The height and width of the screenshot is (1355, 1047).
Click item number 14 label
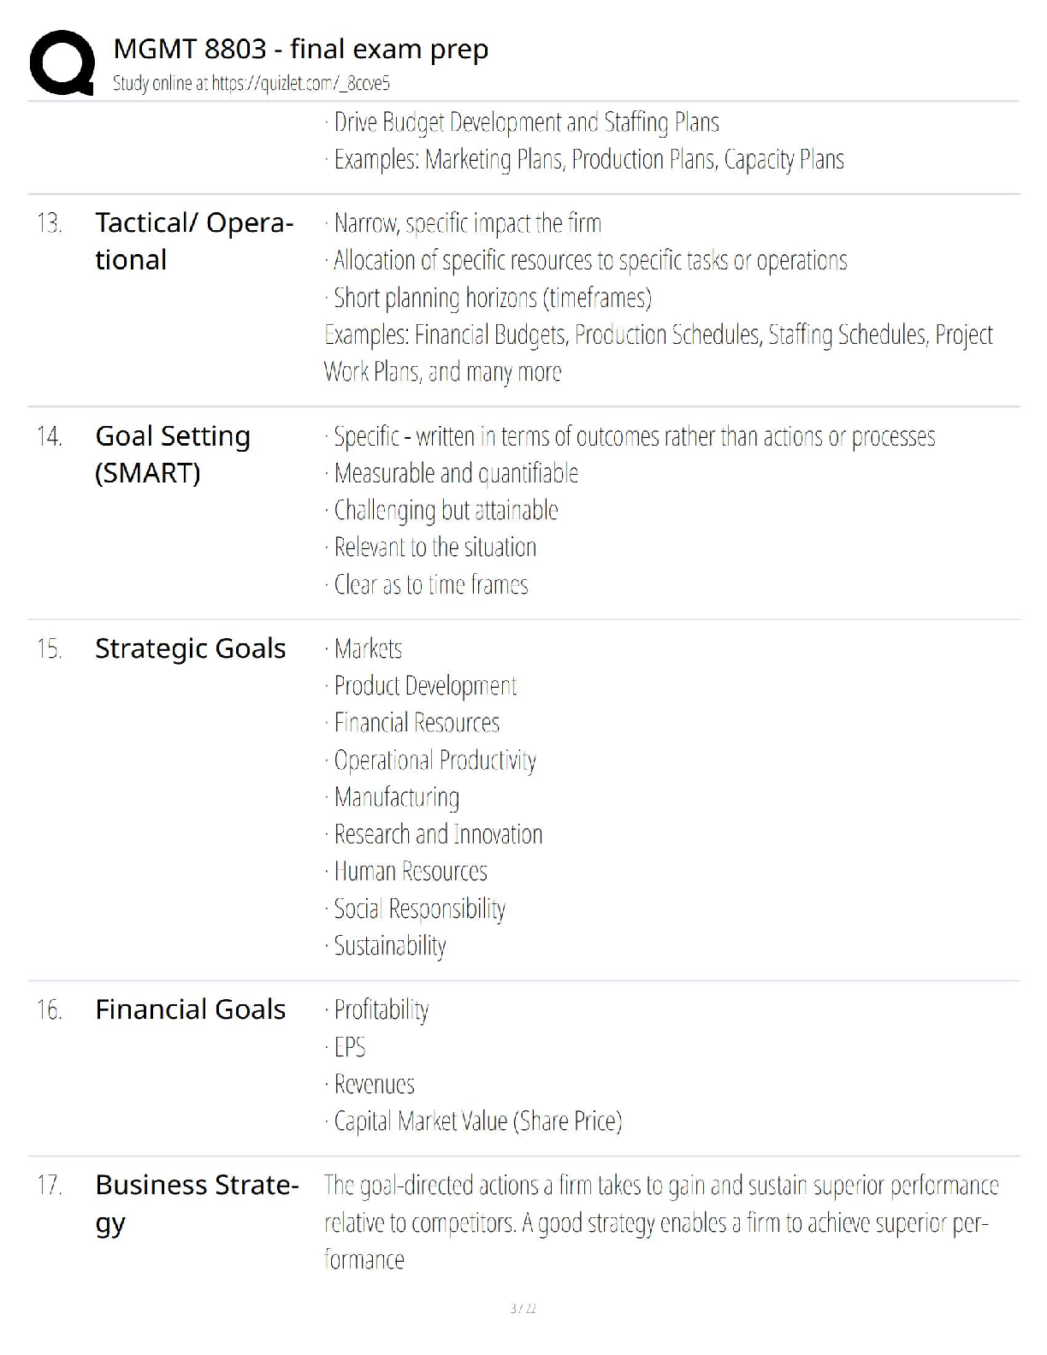50,436
